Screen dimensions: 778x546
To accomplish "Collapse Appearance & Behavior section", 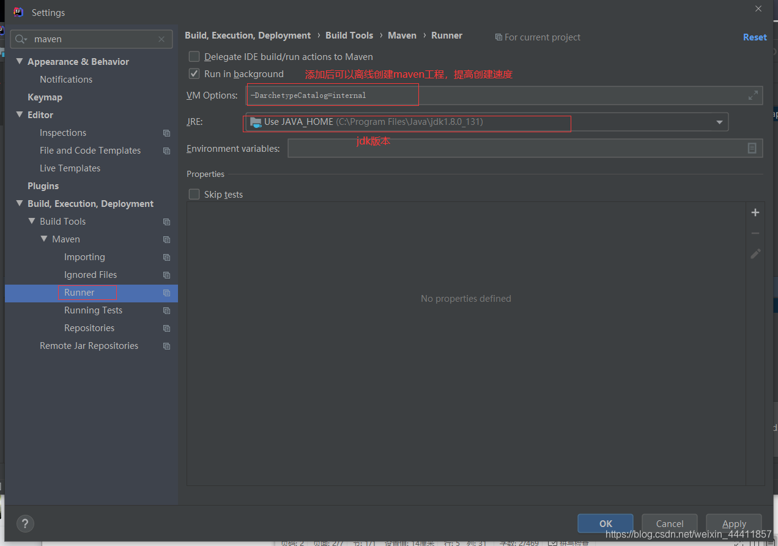I will tap(20, 61).
